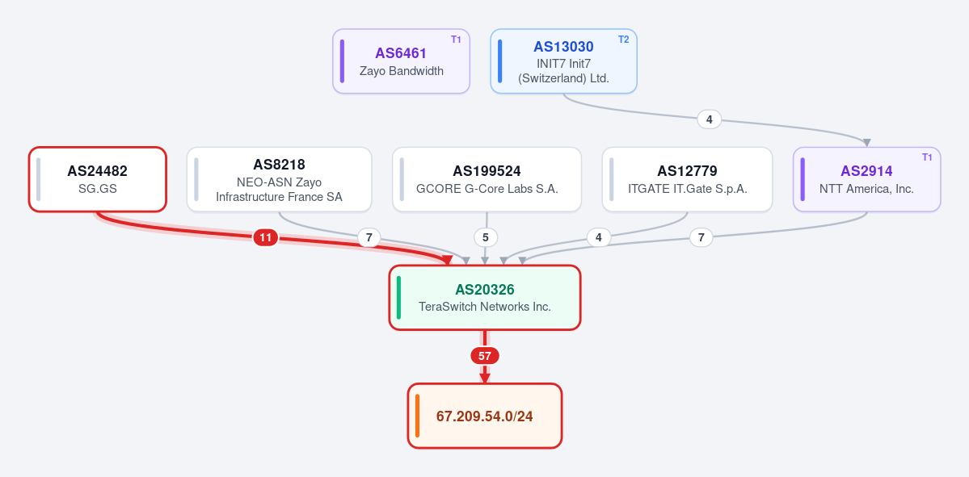The width and height of the screenshot is (969, 477).
Task: Click the T1 tier tag on AS2914
Action: tap(927, 157)
